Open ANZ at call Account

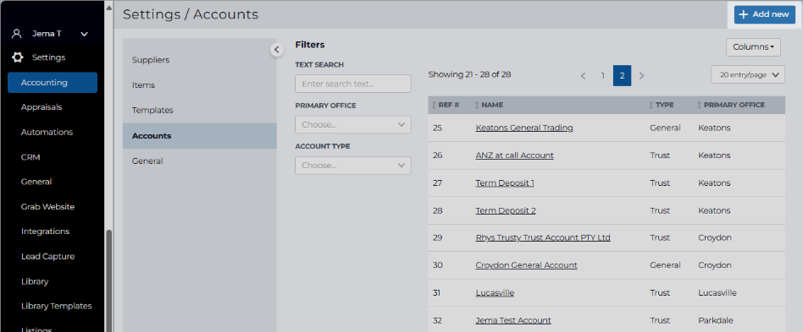pyautogui.click(x=515, y=155)
